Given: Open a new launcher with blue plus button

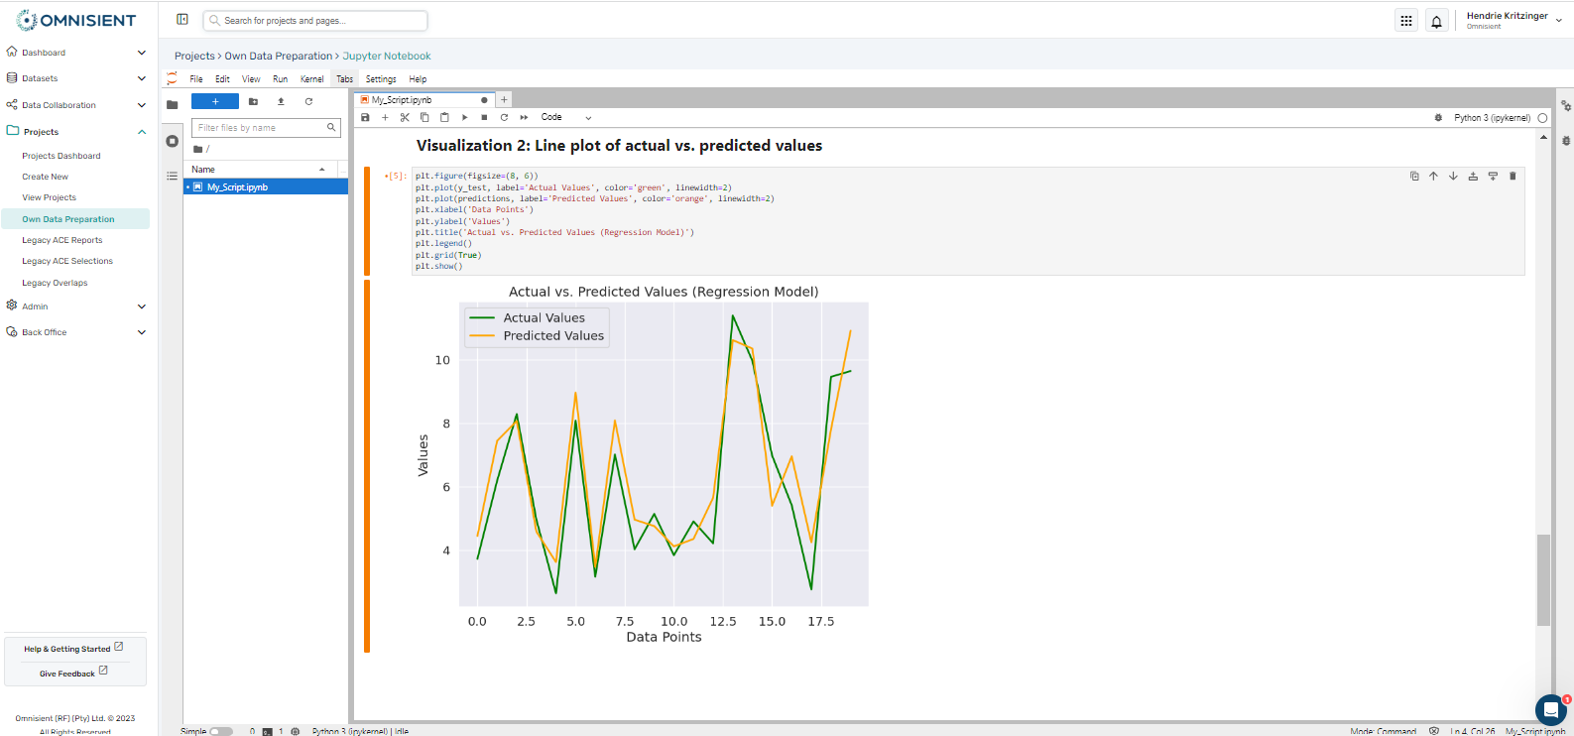Looking at the screenshot, I should coord(215,101).
